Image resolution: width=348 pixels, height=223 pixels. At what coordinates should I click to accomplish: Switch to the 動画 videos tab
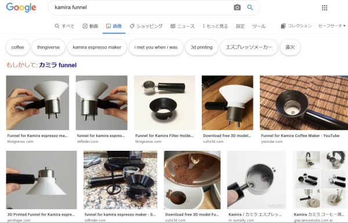coord(90,26)
